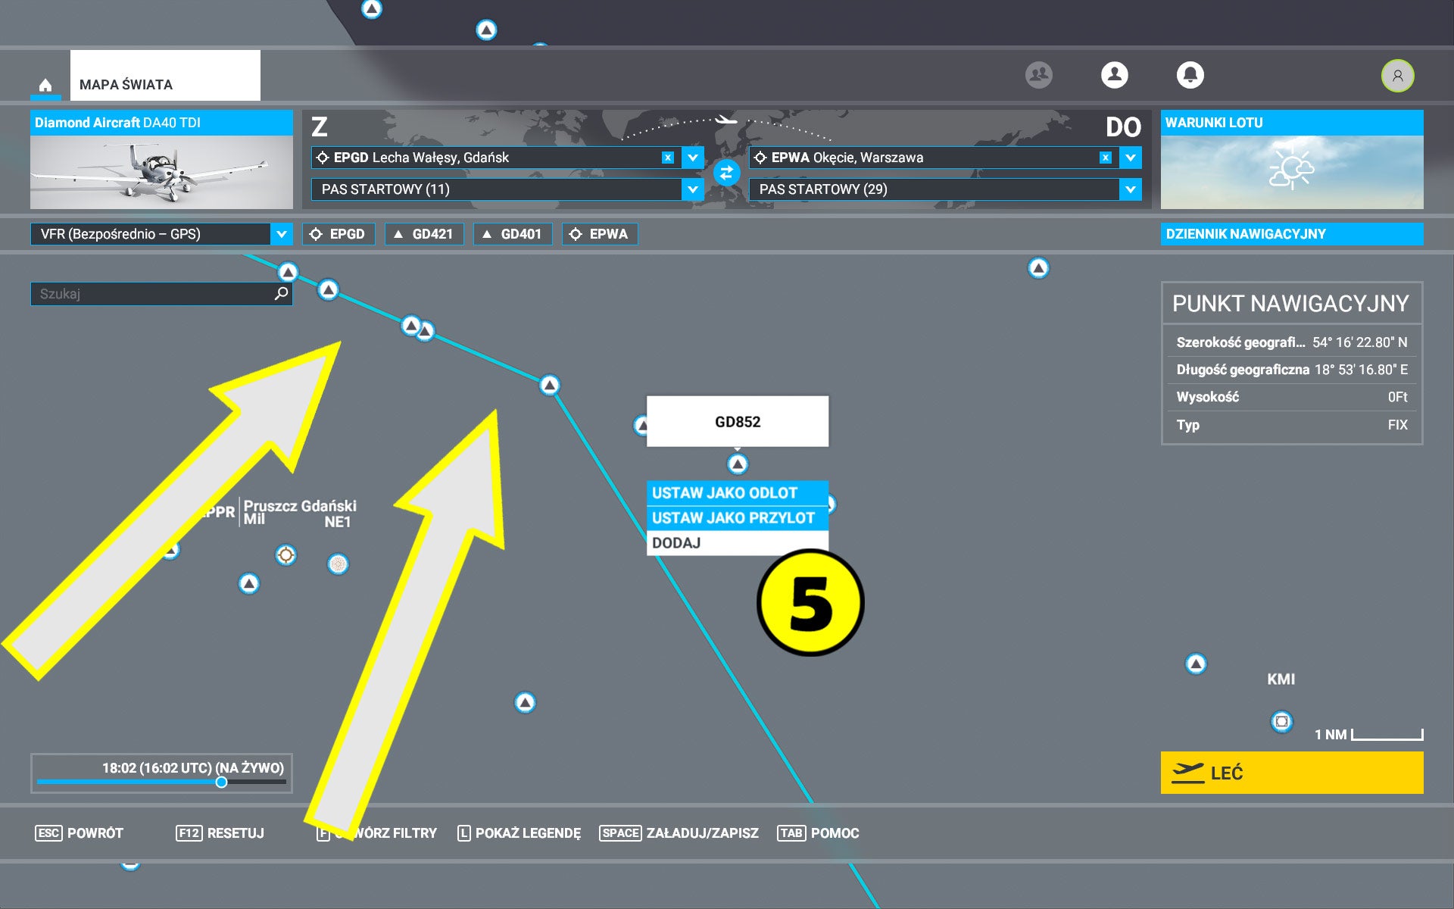Clear the EPGD departure airport
The height and width of the screenshot is (909, 1454).
tap(667, 158)
